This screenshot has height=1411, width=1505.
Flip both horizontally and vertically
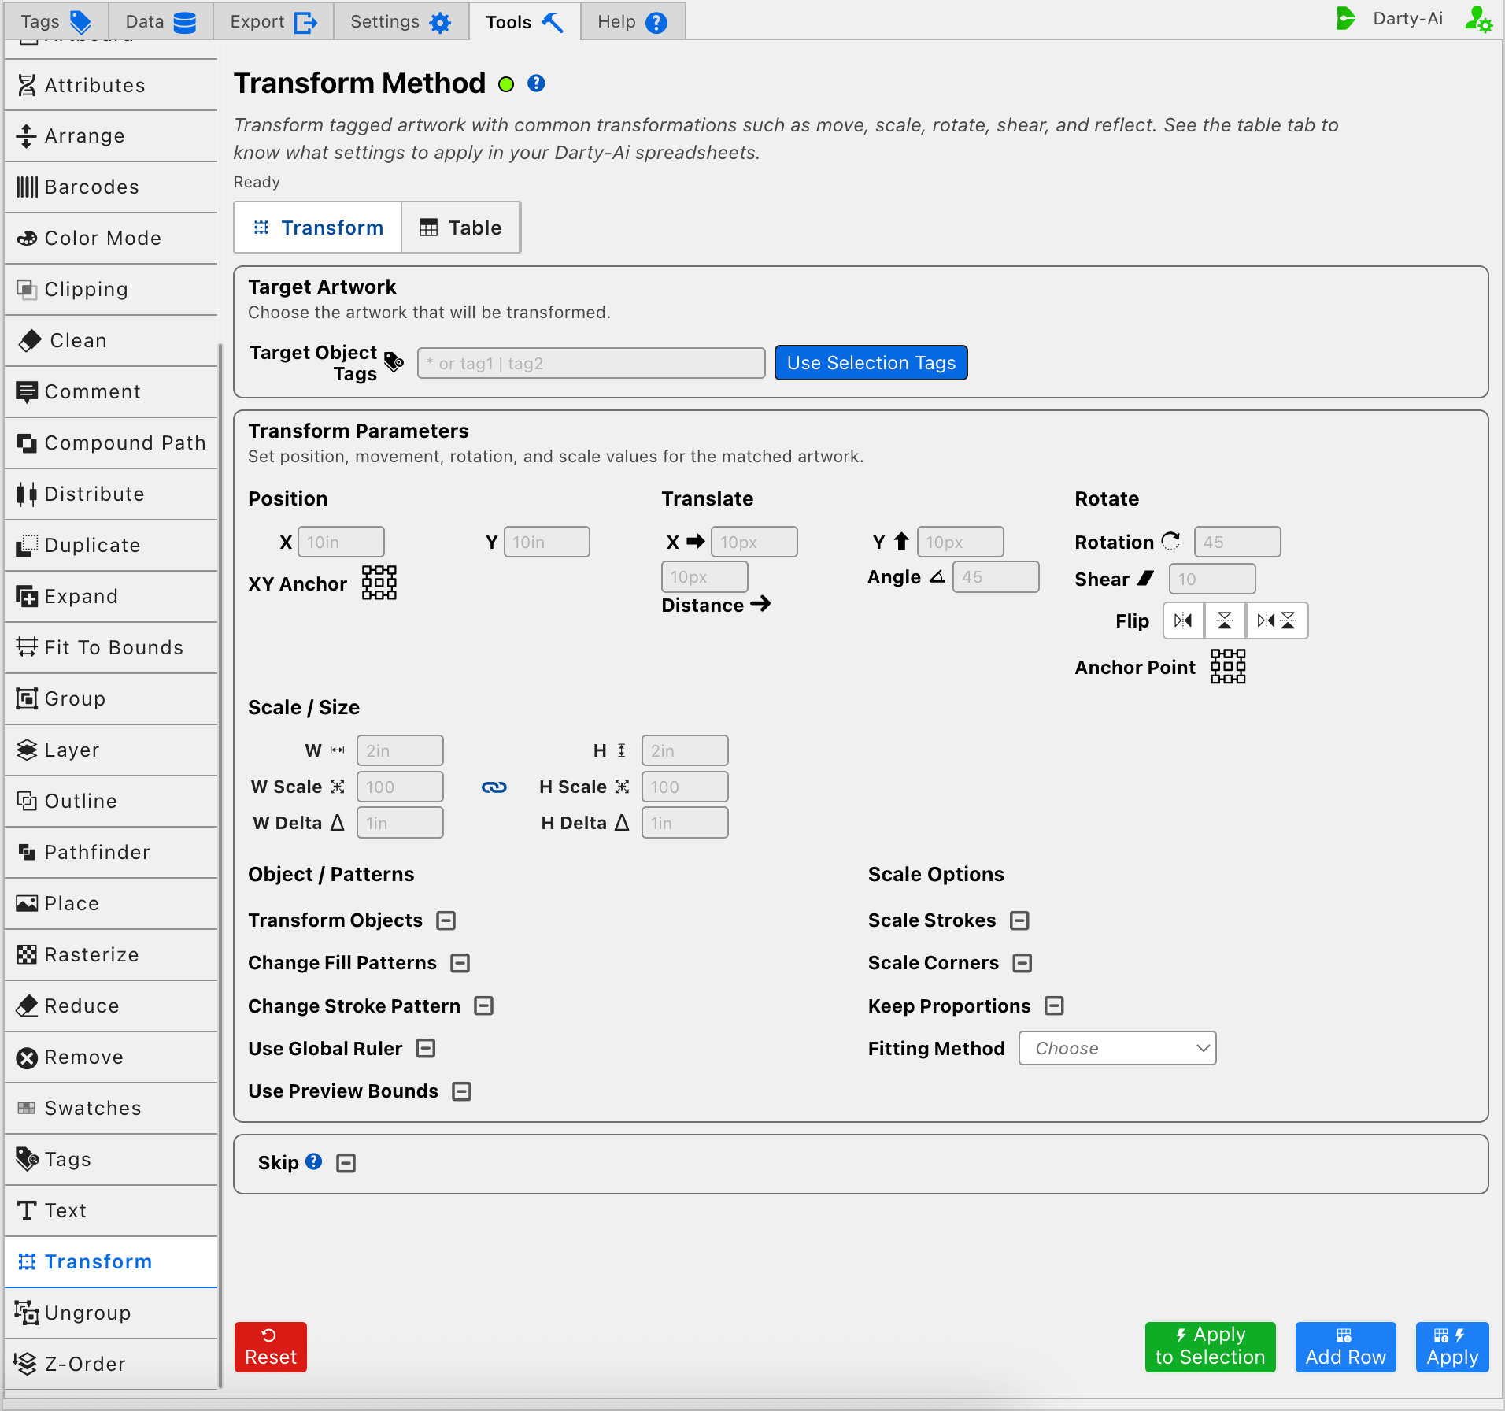(1277, 620)
